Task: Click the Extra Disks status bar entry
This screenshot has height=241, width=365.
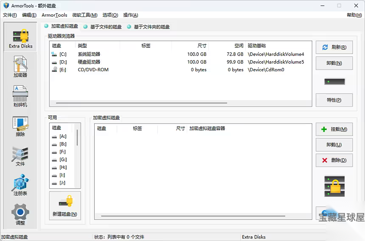Action: click(254, 237)
